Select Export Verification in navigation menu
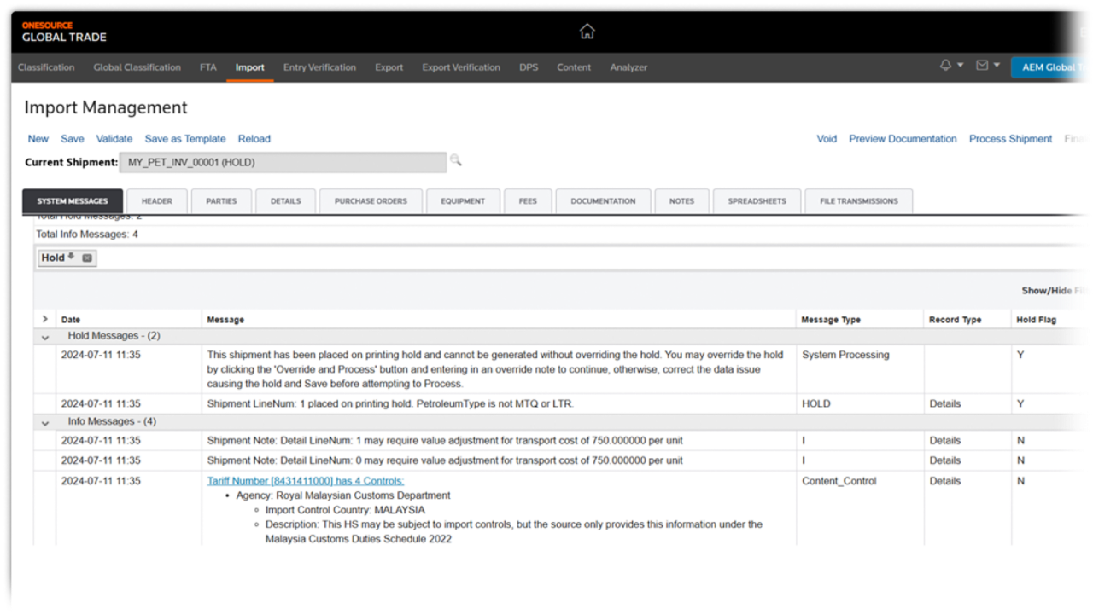This screenshot has width=1093, height=614. (x=460, y=67)
